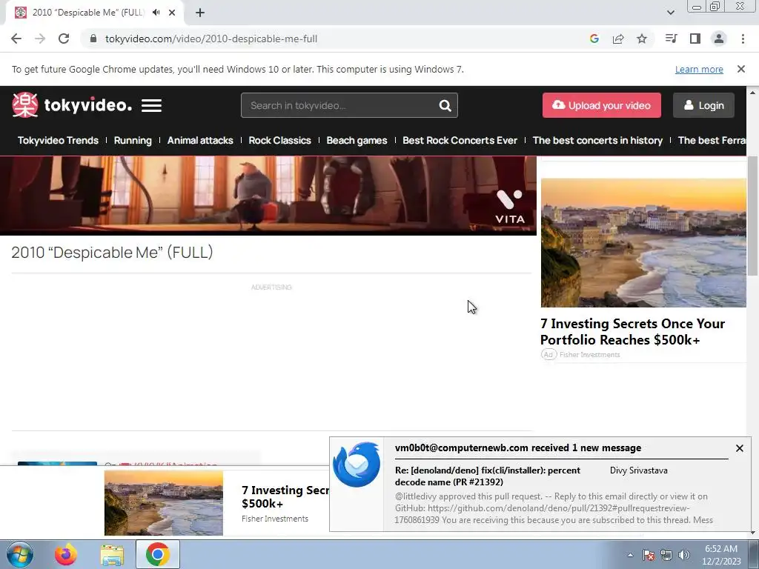Open Beach games category
This screenshot has width=759, height=569.
click(x=357, y=140)
